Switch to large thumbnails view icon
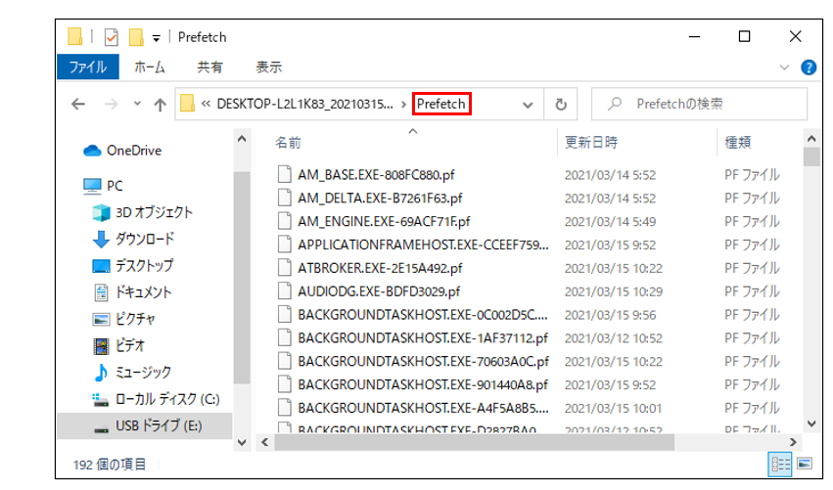 (x=805, y=464)
